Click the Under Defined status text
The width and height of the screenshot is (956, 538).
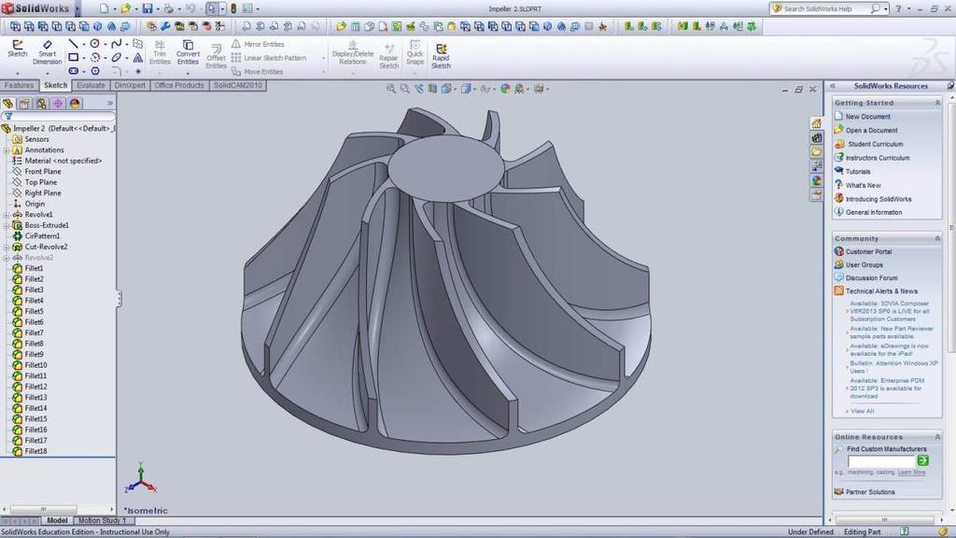(810, 531)
